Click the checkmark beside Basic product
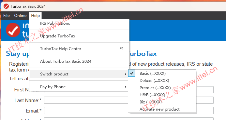This screenshot has width=226, height=120. pyautogui.click(x=132, y=73)
